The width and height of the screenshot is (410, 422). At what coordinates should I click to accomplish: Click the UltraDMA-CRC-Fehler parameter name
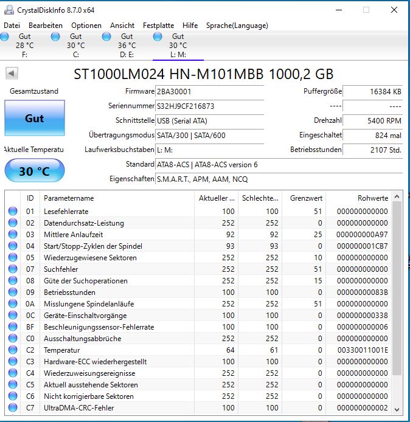[79, 408]
